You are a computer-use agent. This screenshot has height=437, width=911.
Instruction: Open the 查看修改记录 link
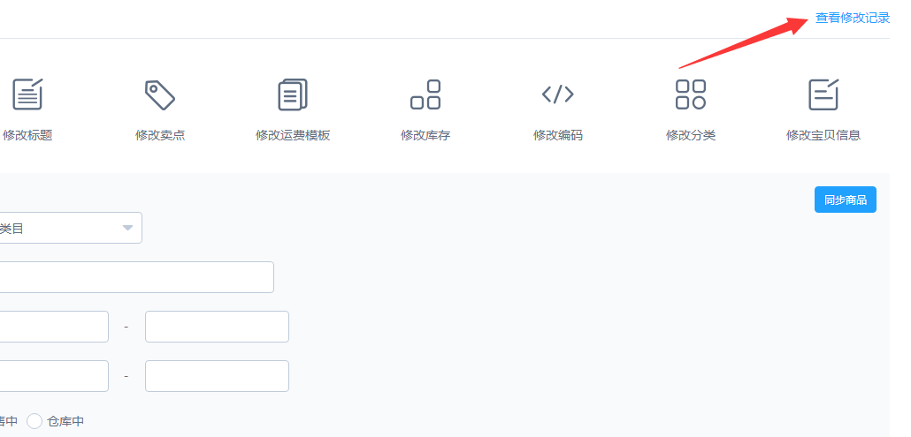click(x=852, y=18)
